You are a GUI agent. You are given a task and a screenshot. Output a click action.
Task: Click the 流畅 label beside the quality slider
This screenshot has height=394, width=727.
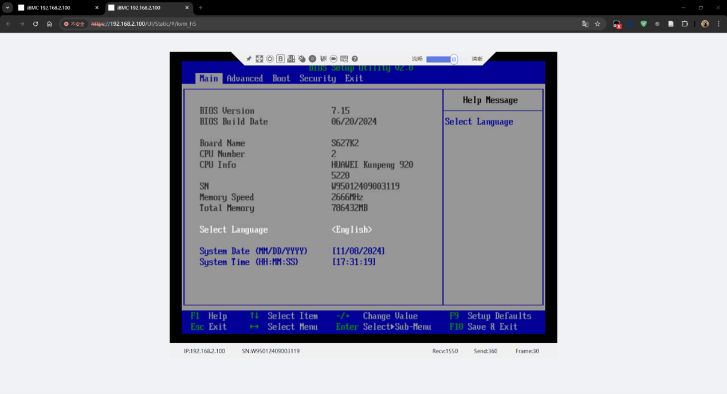417,59
